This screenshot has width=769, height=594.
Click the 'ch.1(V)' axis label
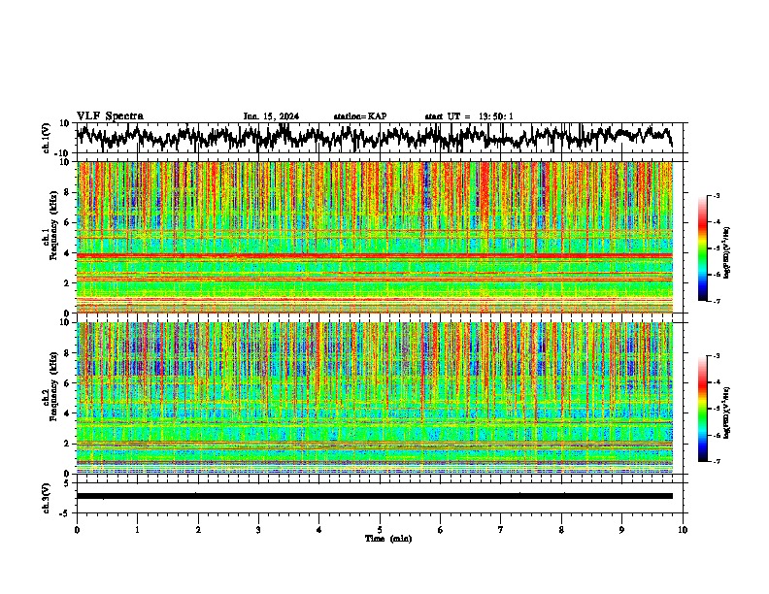(x=47, y=138)
